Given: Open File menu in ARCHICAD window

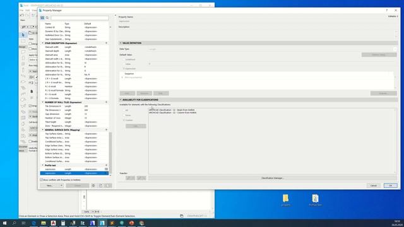Looking at the screenshot, I should click(21, 10).
